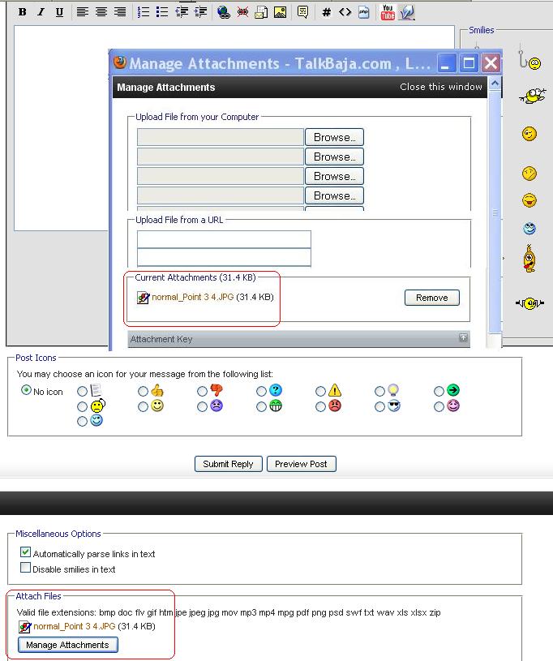This screenshot has height=661, width=553.
Task: Uncheck "Automatically parse links in text"
Action: click(26, 552)
